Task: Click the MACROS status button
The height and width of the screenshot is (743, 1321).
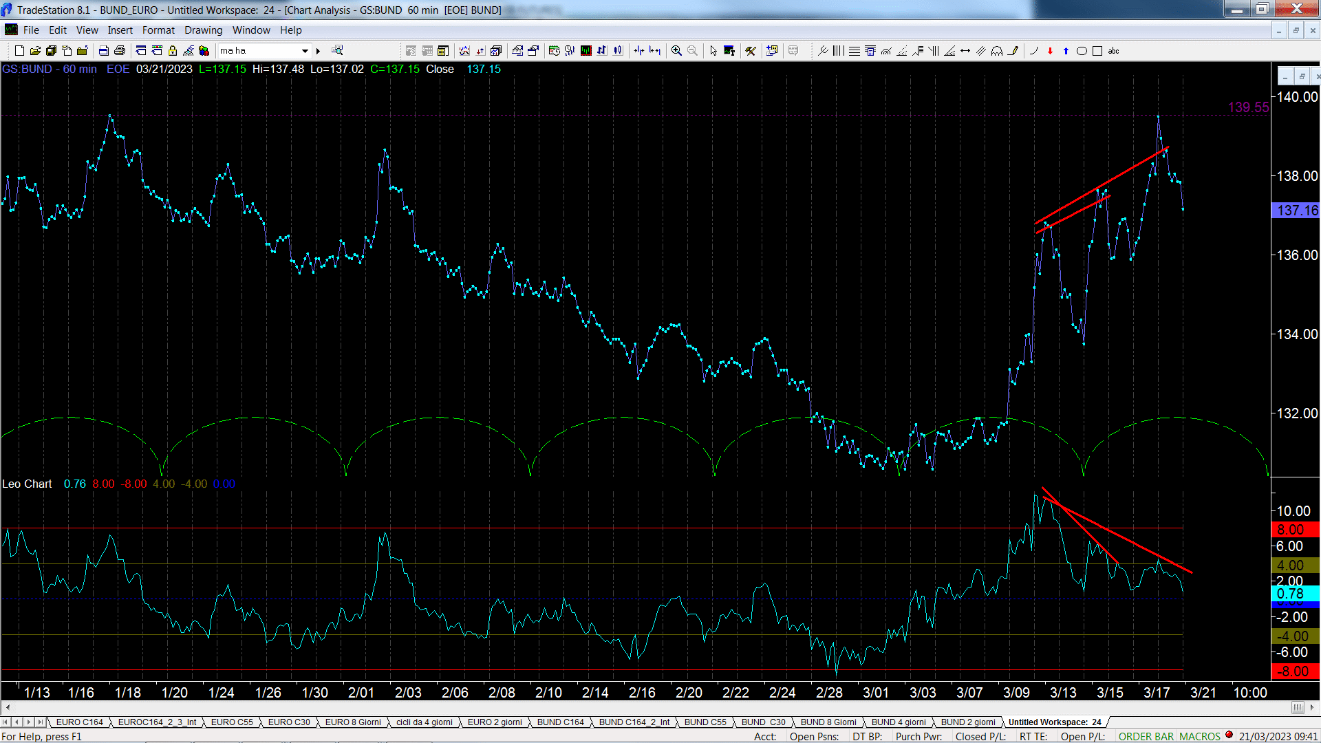Action: pos(1199,737)
